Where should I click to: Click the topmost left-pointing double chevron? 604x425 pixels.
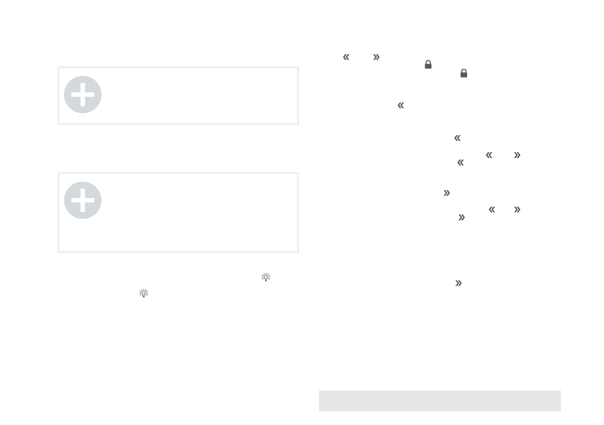(346, 57)
